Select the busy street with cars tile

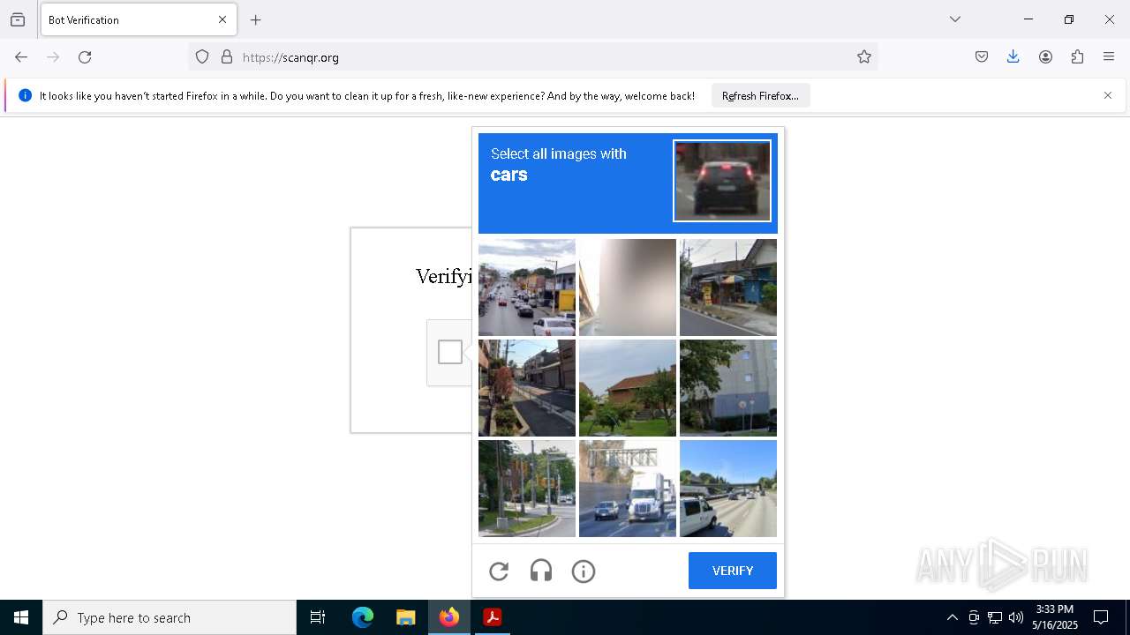527,288
